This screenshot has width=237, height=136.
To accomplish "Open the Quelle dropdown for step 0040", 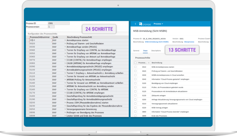I will click(65, 50).
